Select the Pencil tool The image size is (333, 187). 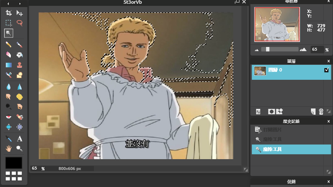point(8,44)
